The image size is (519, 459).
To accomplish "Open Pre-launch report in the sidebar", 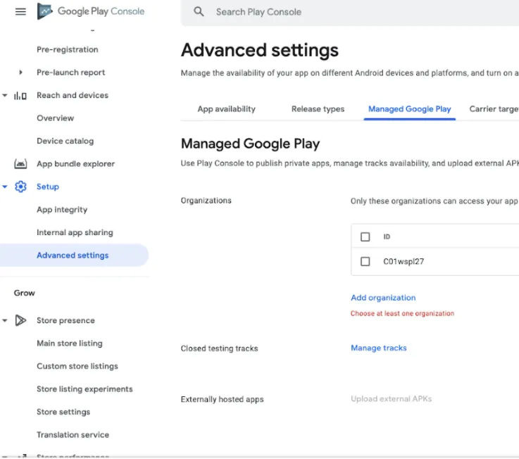I will tap(70, 72).
